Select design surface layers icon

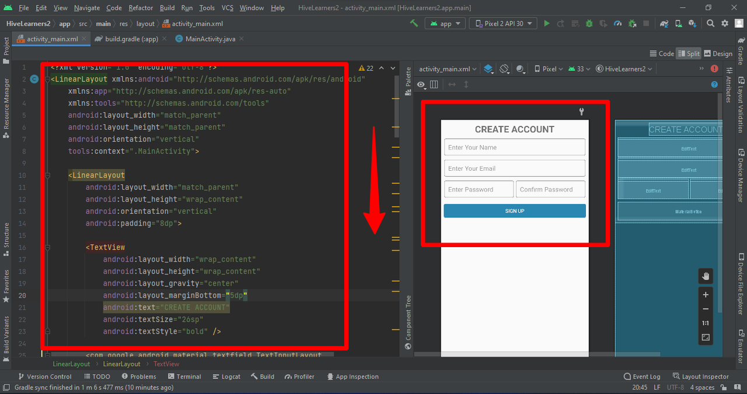point(488,69)
